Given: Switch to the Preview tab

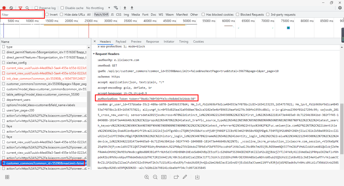Looking at the screenshot, I should coord(136,42).
